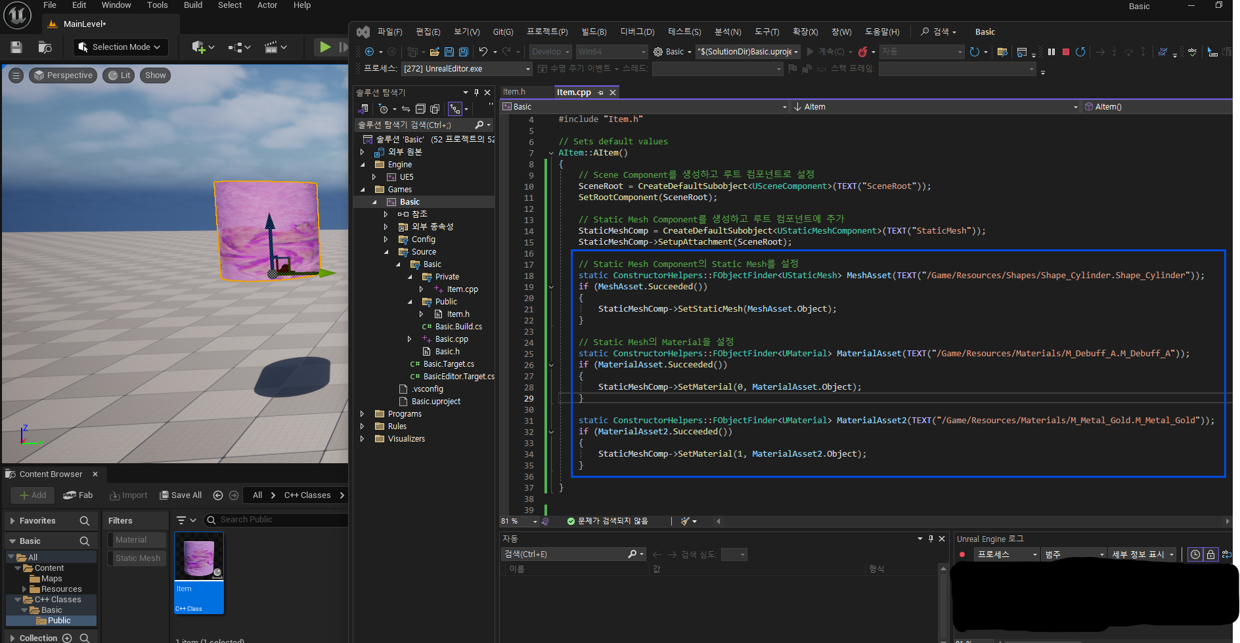This screenshot has width=1240, height=643.
Task: Expand the Programs folder in Solution Explorer
Action: pyautogui.click(x=362, y=414)
